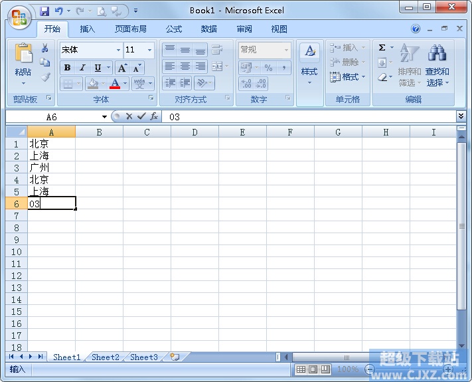This screenshot has width=472, height=382.
Task: Increase indent in alignment group
Action: click(185, 83)
